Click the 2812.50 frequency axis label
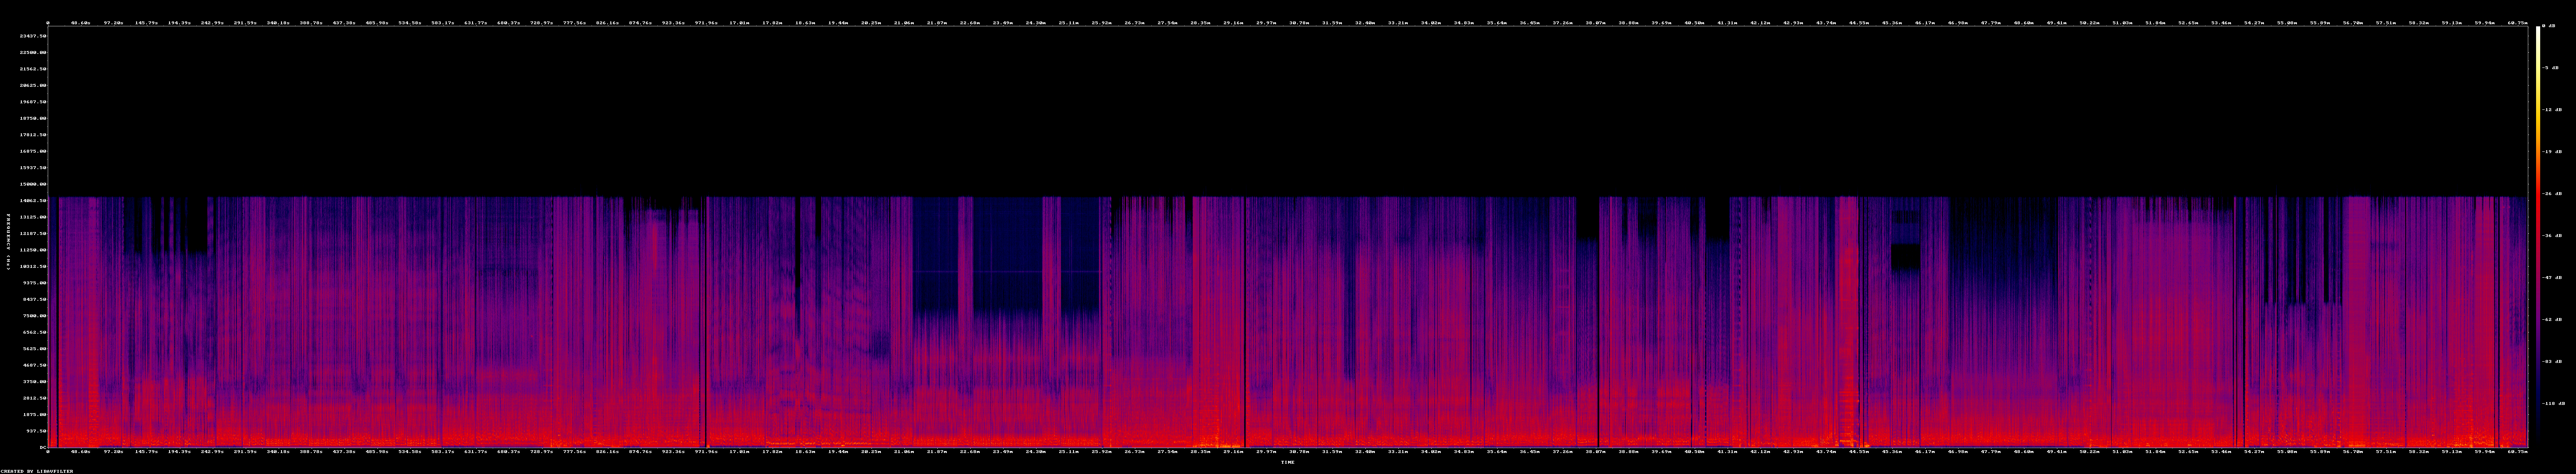 coord(35,397)
